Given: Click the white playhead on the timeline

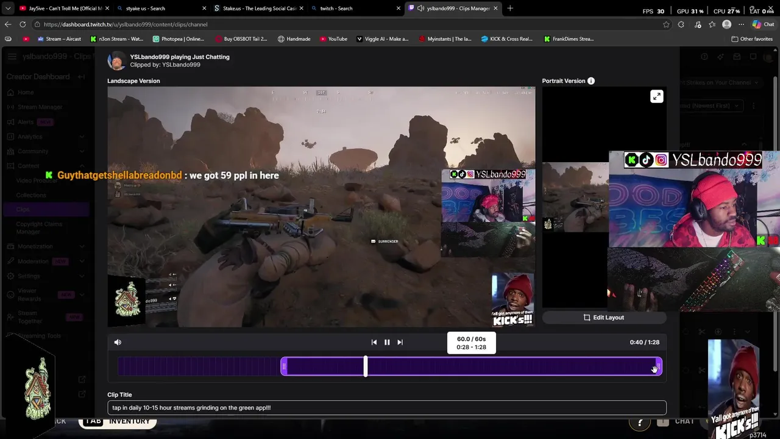Looking at the screenshot, I should (366, 366).
